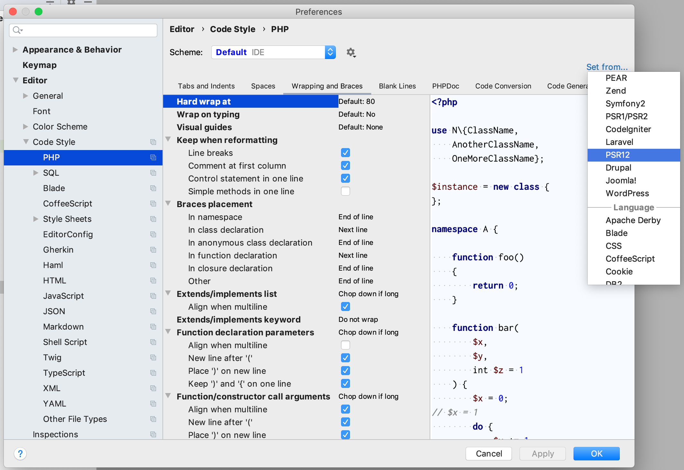Image resolution: width=684 pixels, height=470 pixels.
Task: Click the project-level icon beside JavaScript
Action: coord(153,296)
